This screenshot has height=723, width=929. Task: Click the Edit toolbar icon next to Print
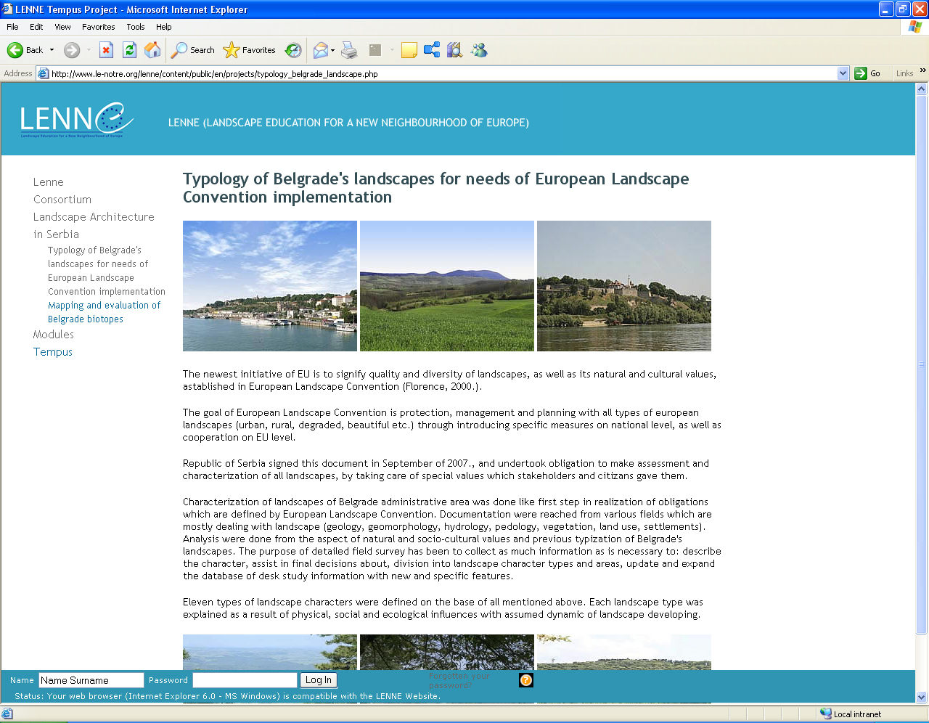click(x=375, y=50)
